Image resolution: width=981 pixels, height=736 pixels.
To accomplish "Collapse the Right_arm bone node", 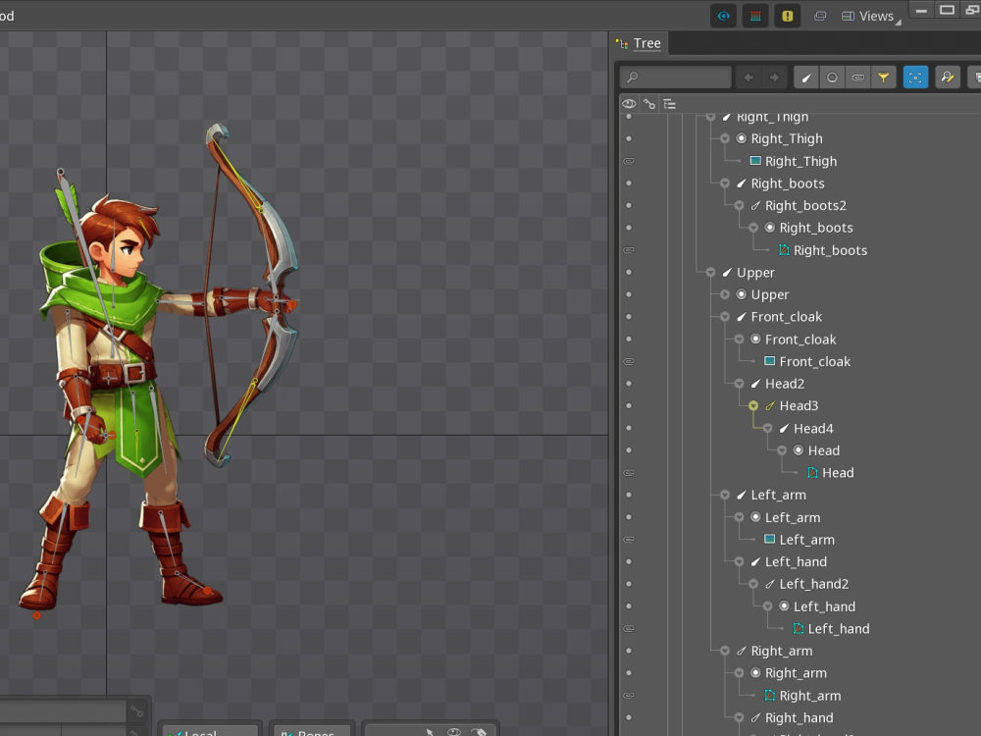I will tap(725, 651).
